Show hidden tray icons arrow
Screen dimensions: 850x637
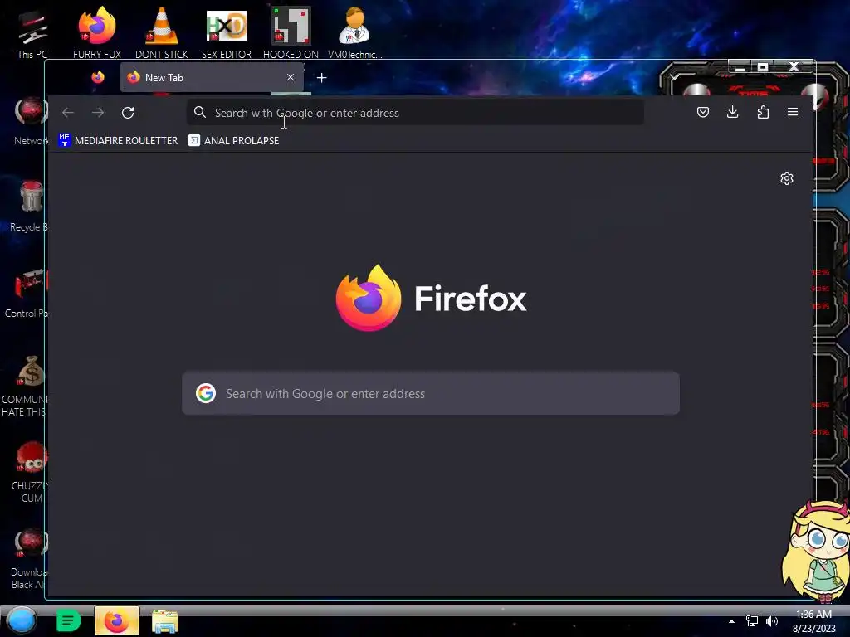(x=731, y=621)
